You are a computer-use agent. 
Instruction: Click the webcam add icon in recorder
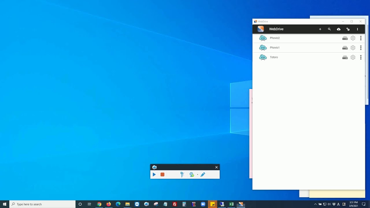coord(192,174)
